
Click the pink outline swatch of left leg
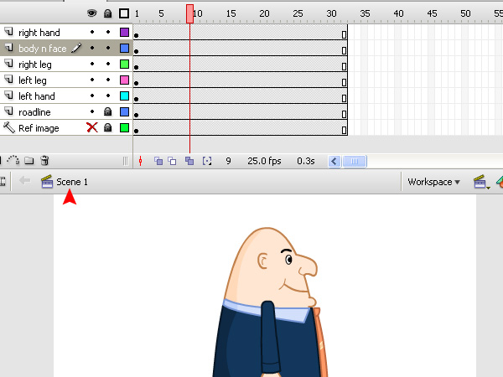click(124, 80)
